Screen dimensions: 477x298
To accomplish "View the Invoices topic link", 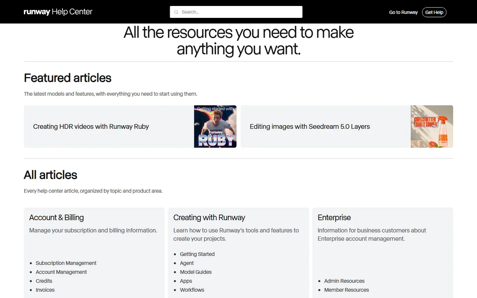I will (45, 290).
